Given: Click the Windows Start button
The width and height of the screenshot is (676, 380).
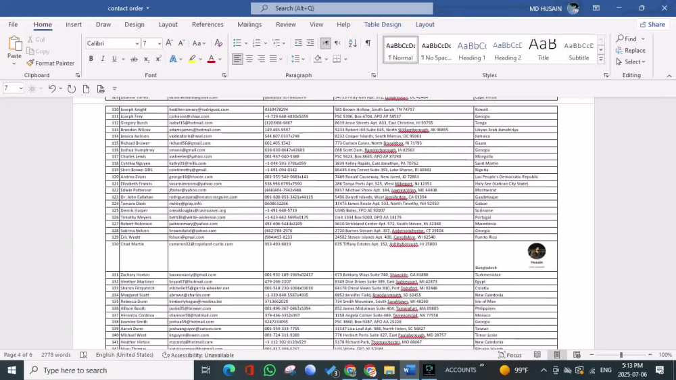Looking at the screenshot, I should pos(11,370).
